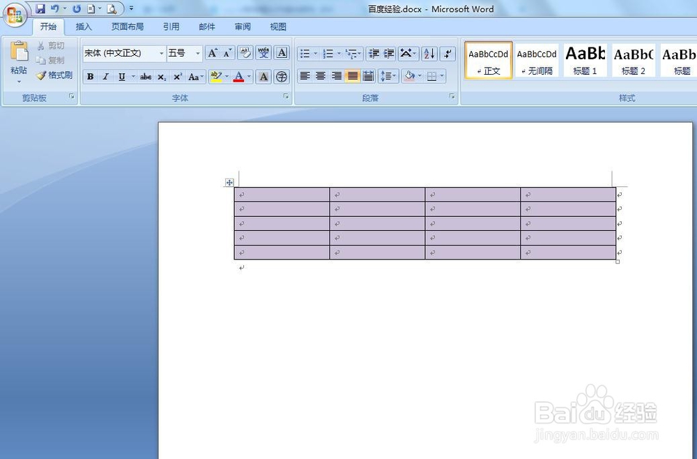
Task: Go to the 邮件 tab
Action: click(207, 27)
